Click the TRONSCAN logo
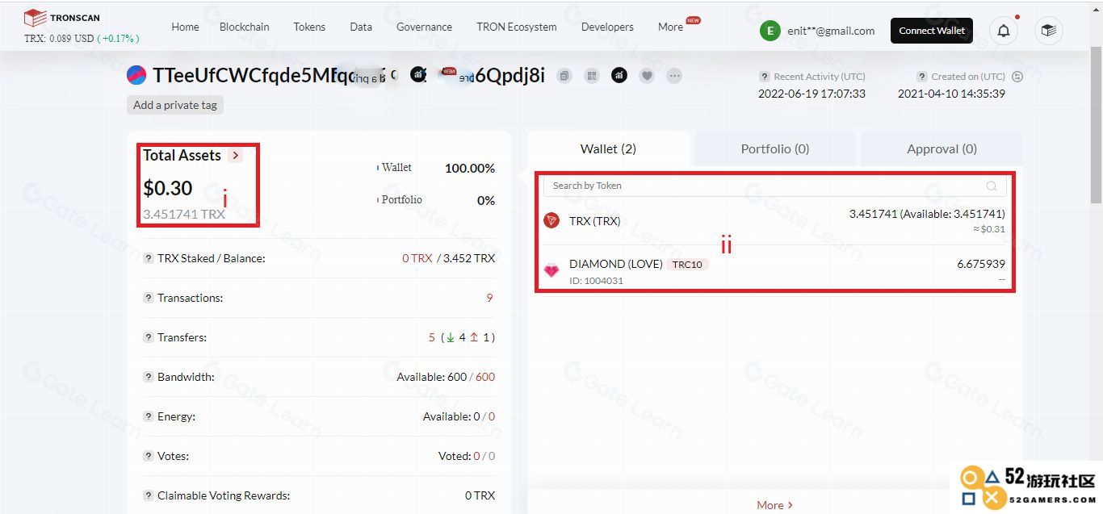Image resolution: width=1103 pixels, height=514 pixels. pyautogui.click(x=62, y=18)
